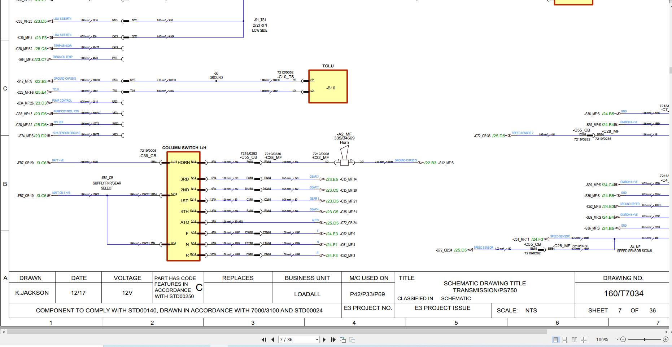Go to the previous page
Viewport: 672px width, 347px height.
point(273,339)
